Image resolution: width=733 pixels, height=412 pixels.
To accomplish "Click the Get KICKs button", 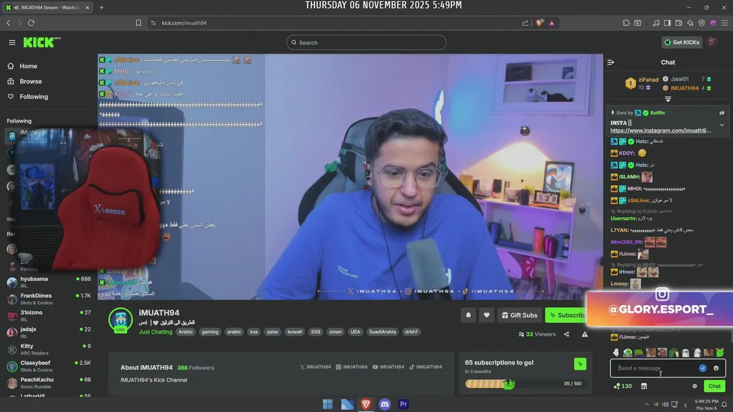I will coord(681,42).
